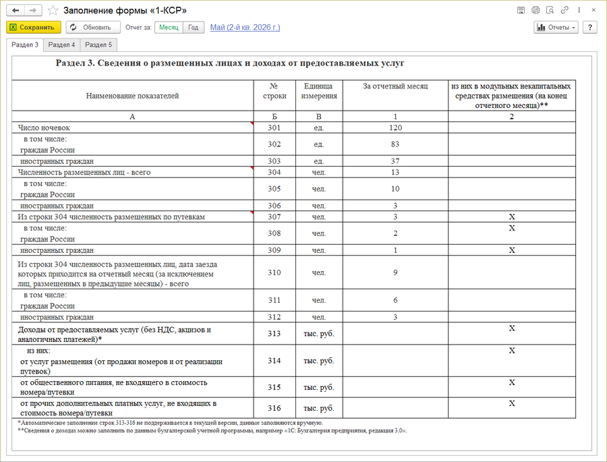Select 'от общественного питания' indicator cell
The width and height of the screenshot is (607, 462).
click(133, 387)
